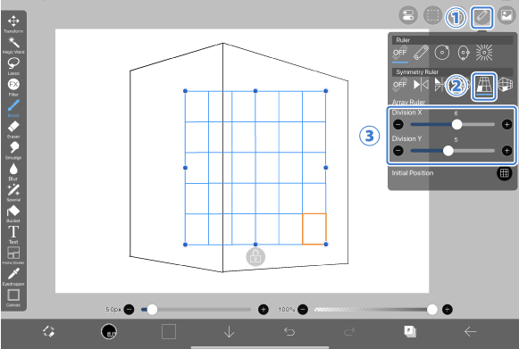The width and height of the screenshot is (519, 349).
Task: Open the Frame Divider tool
Action: click(x=13, y=255)
